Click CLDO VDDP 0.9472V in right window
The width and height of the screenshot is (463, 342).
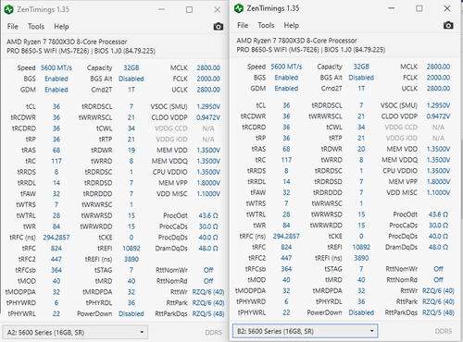coord(438,116)
